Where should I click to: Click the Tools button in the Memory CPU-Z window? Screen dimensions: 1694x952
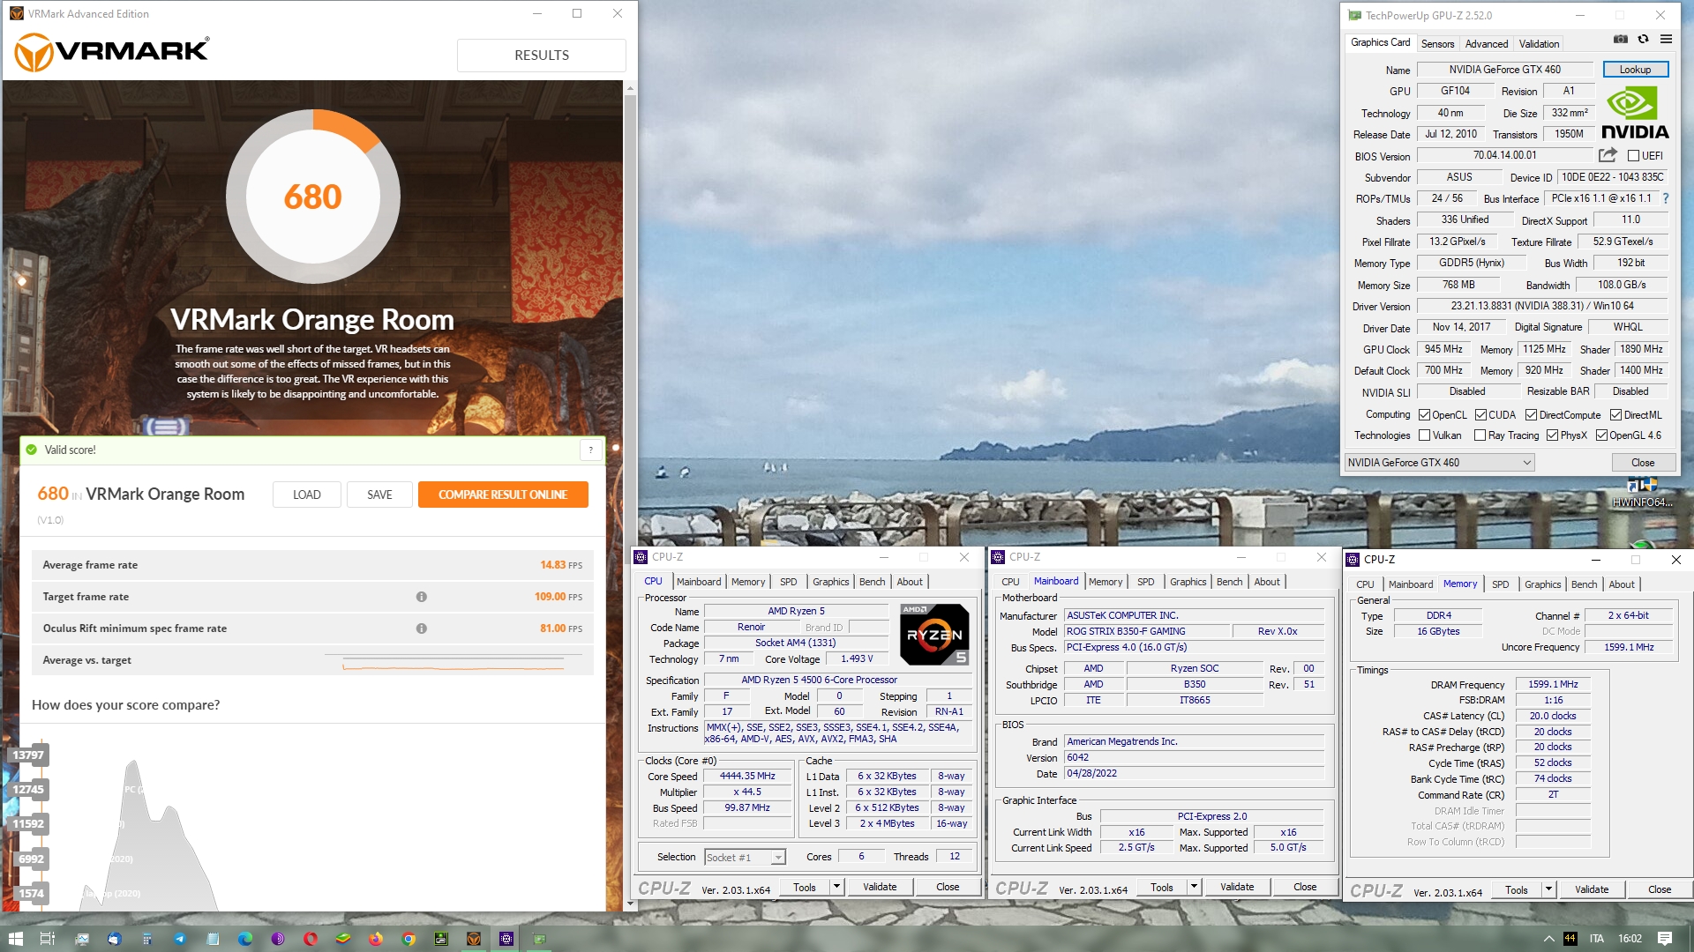(1516, 889)
